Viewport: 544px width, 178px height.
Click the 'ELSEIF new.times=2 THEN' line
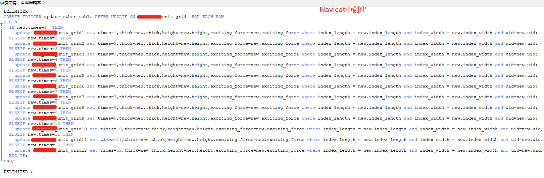tap(40, 38)
